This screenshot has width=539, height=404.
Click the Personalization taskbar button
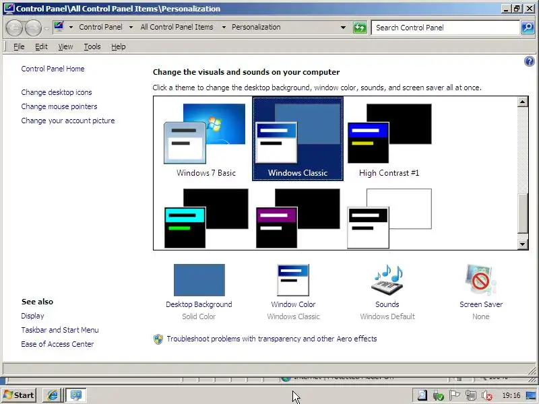pyautogui.click(x=75, y=395)
